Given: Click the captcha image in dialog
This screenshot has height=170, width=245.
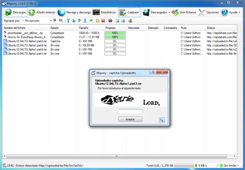Looking at the screenshot, I should (130, 100).
